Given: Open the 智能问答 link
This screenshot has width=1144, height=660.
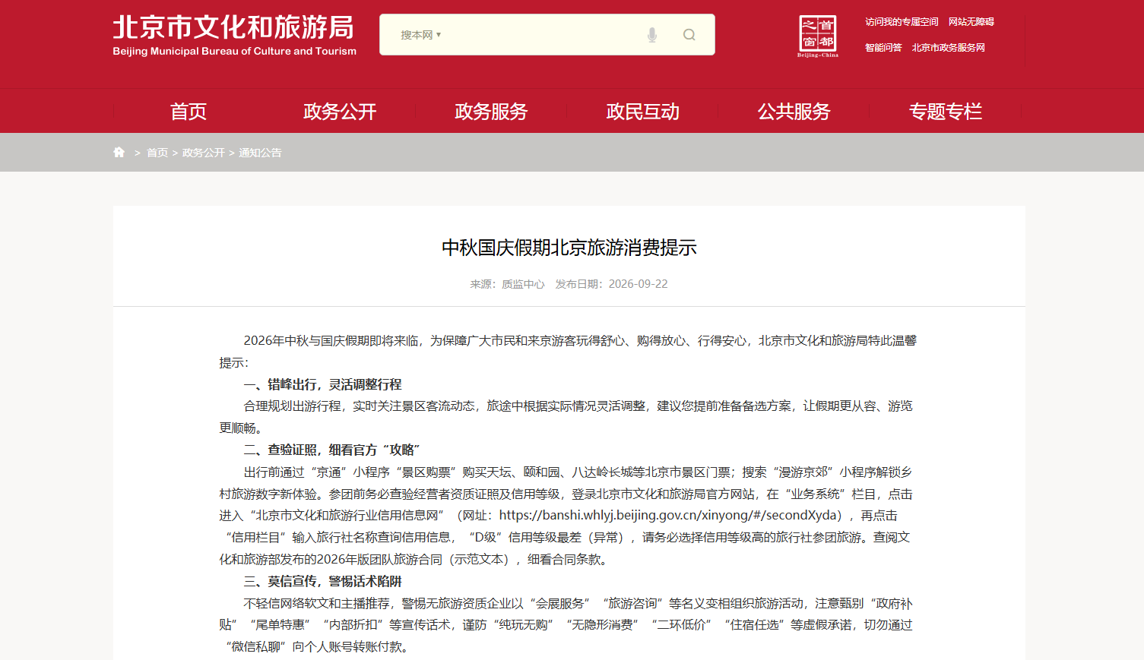Looking at the screenshot, I should (883, 48).
